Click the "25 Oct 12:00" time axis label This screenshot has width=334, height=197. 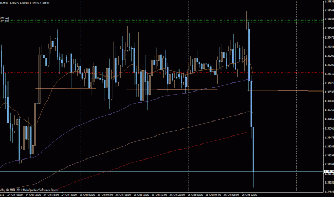pos(141,195)
